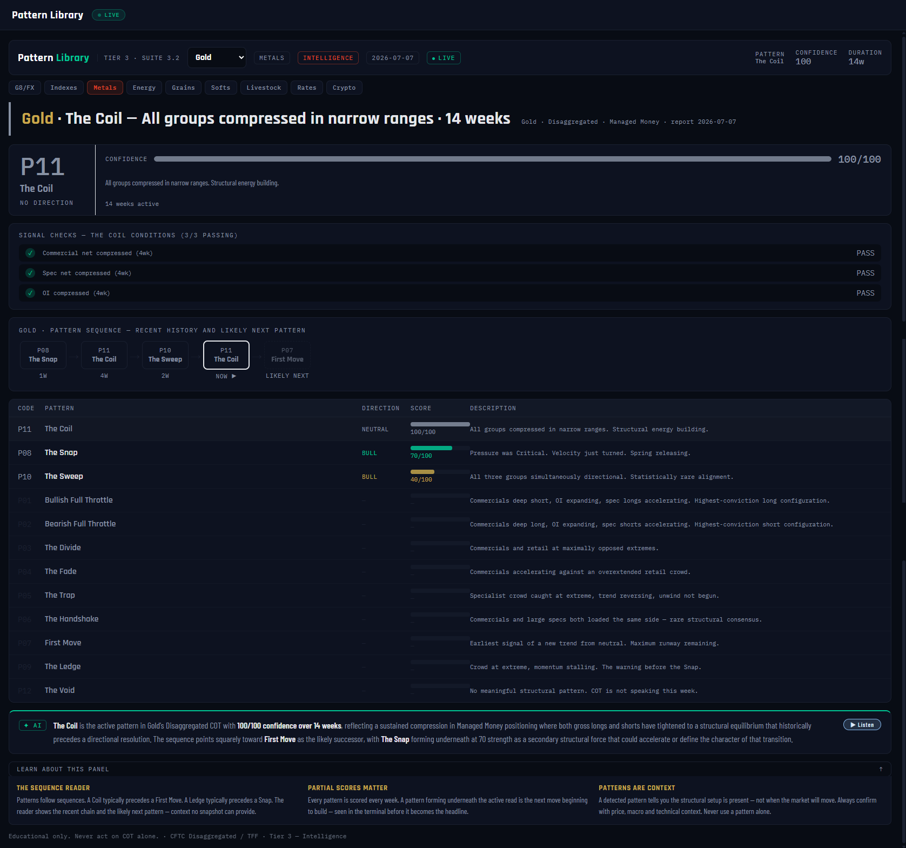906x848 pixels.
Task: Select the First Move pattern row
Action: [450, 643]
